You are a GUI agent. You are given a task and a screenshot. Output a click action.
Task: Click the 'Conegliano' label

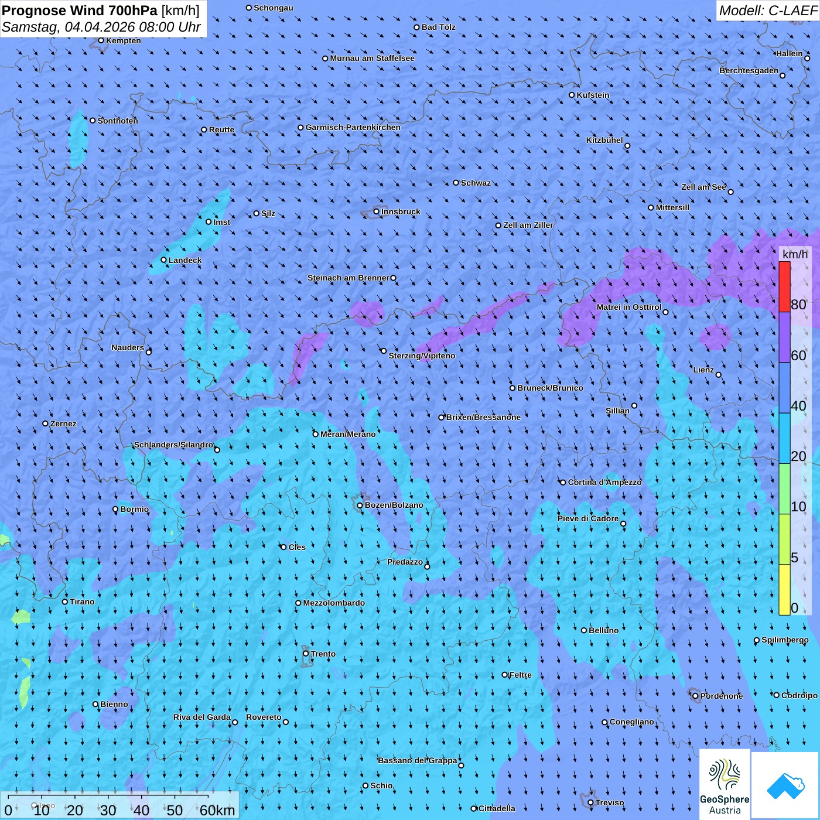coord(632,722)
